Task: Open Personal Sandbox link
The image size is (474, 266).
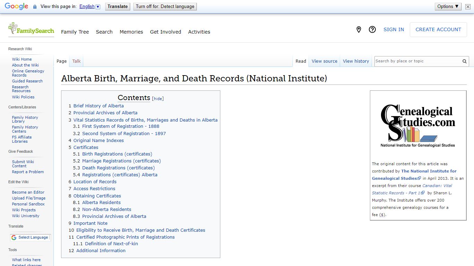Action: click(x=28, y=204)
